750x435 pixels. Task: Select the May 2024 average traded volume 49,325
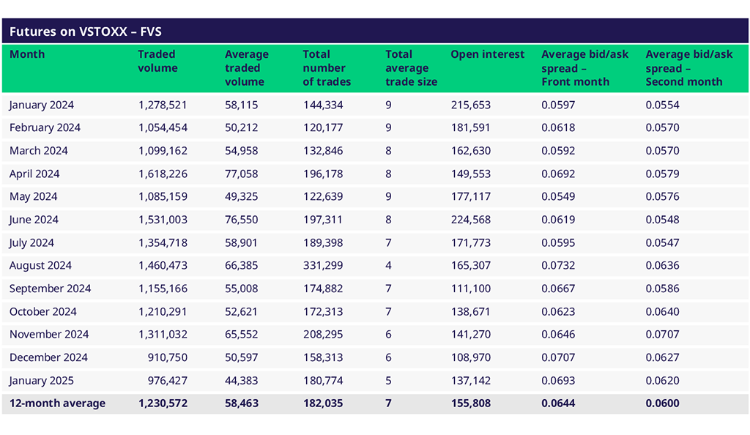(x=241, y=197)
